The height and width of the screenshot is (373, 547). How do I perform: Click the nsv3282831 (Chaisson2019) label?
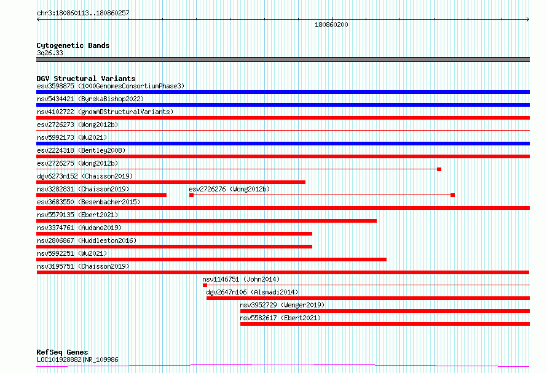click(x=83, y=189)
